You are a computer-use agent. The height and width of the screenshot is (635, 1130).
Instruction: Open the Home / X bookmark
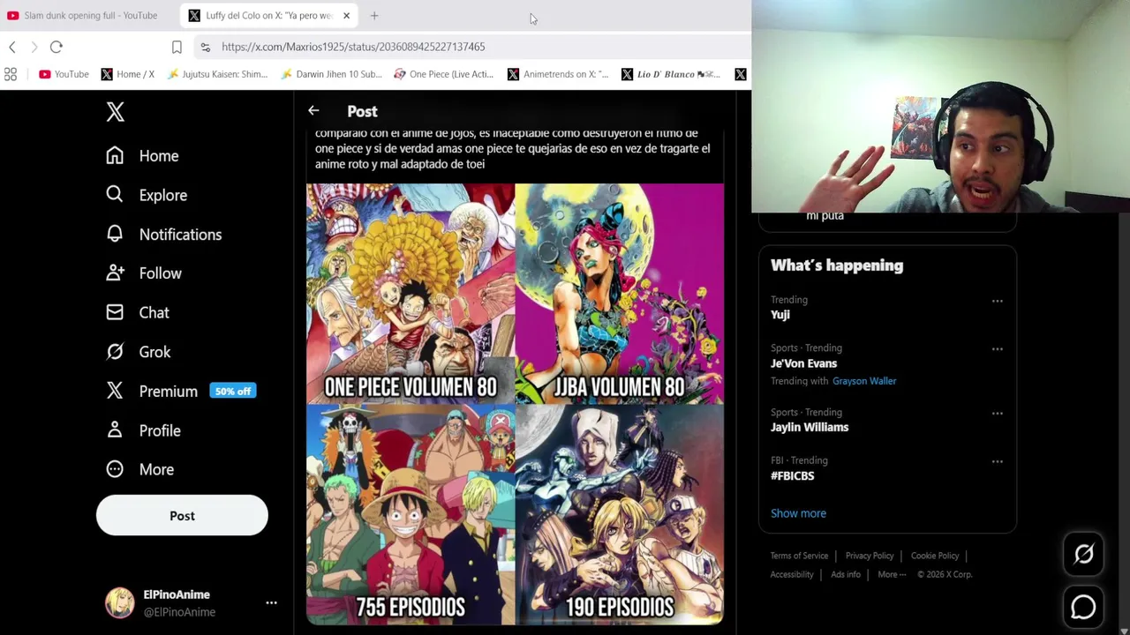tap(128, 74)
